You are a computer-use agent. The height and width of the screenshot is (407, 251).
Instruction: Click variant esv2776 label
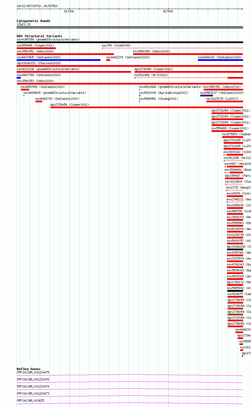(x=238, y=187)
